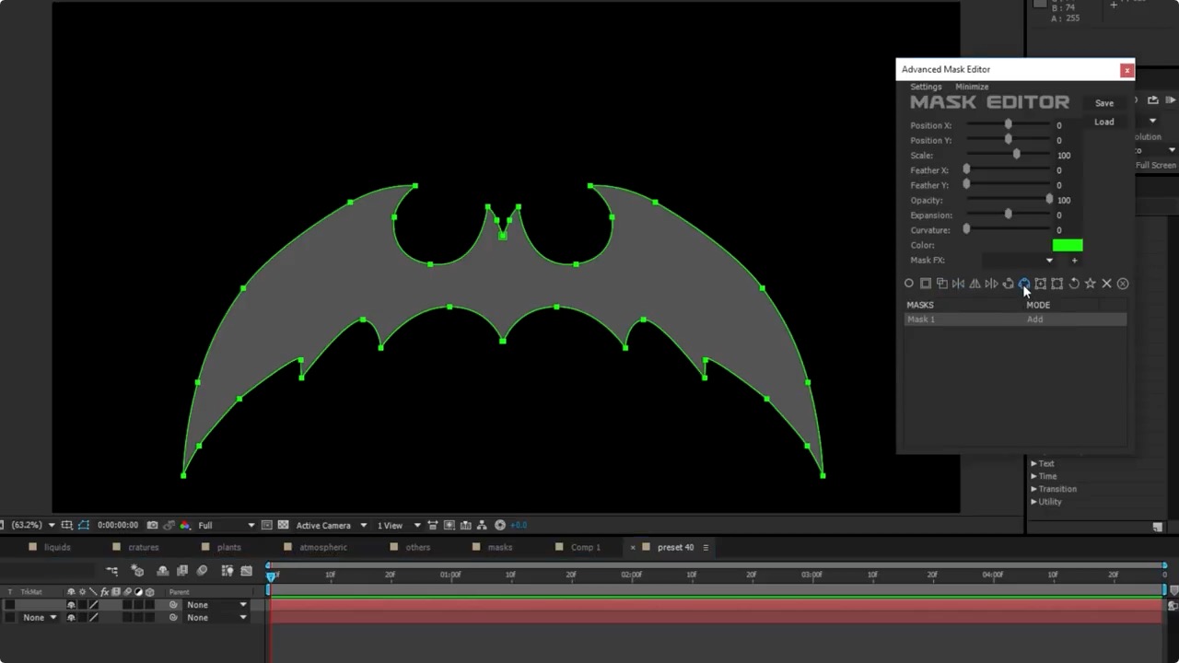Click the star mask shape icon
Image resolution: width=1179 pixels, height=663 pixels.
point(1090,284)
